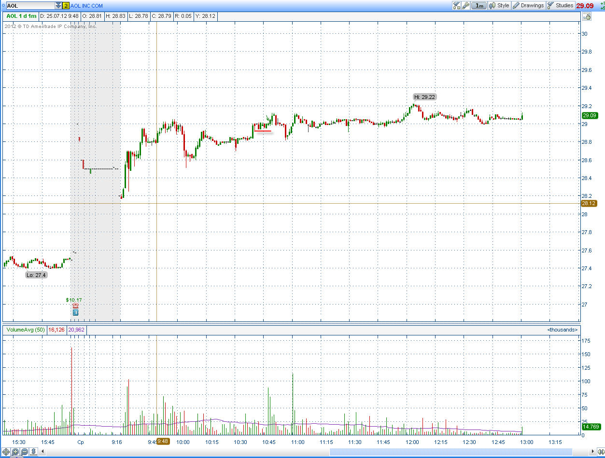This screenshot has width=605, height=458.
Task: Click the 'C: 28.79' close value
Action: tap(161, 16)
